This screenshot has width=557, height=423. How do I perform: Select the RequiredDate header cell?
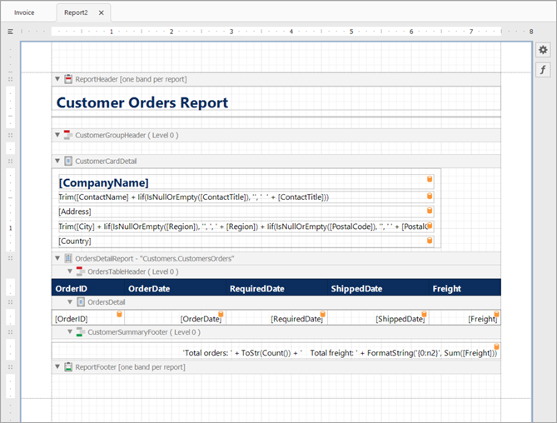coord(276,288)
